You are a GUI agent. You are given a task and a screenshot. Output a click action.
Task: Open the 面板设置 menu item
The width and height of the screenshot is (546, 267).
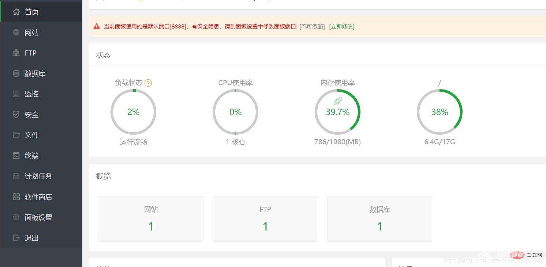click(x=38, y=217)
